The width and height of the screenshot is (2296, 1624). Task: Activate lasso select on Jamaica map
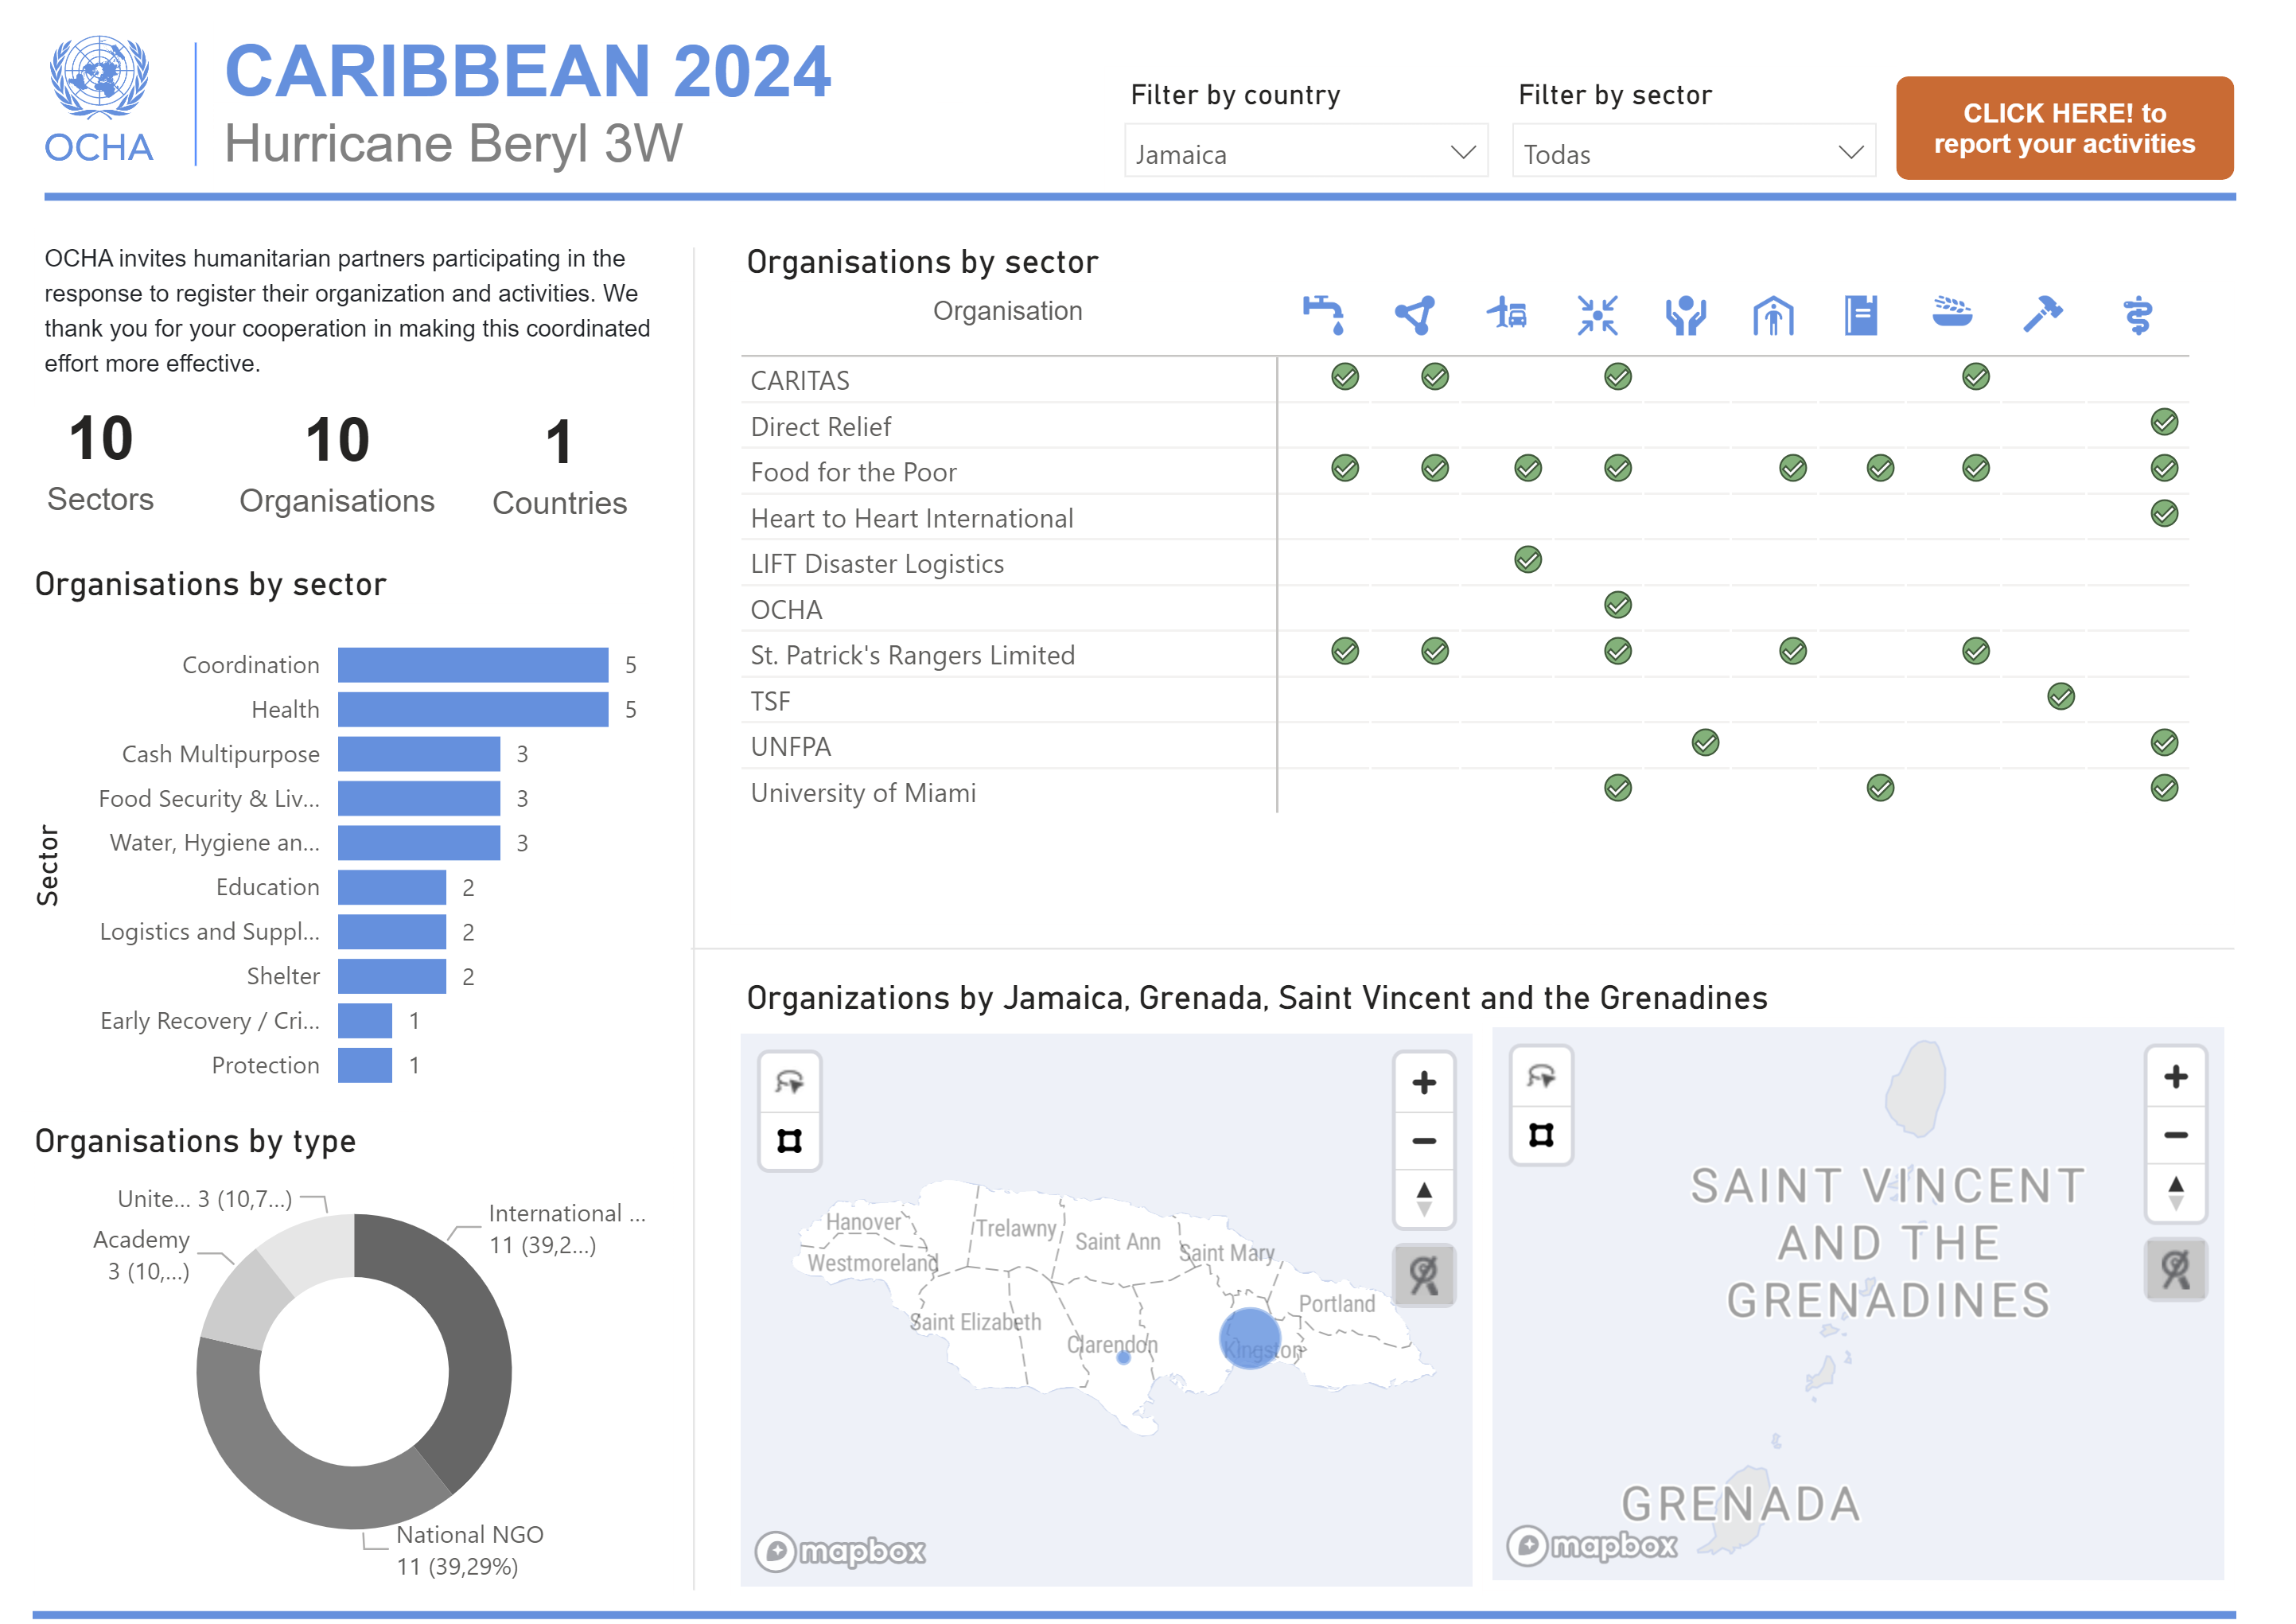(789, 1082)
